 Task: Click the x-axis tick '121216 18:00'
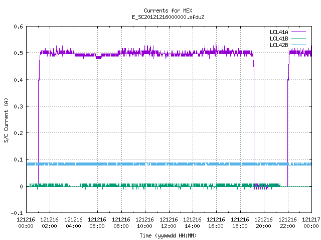pos(240,223)
